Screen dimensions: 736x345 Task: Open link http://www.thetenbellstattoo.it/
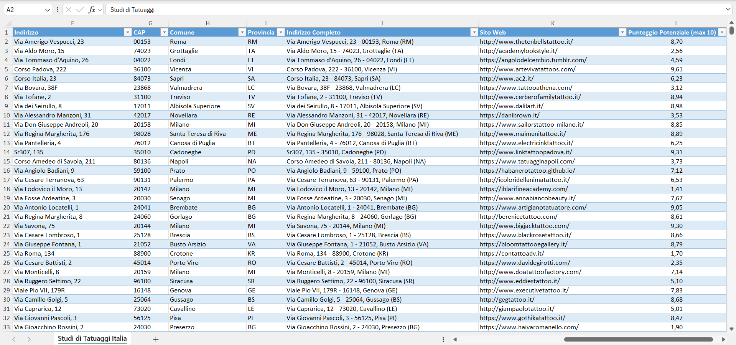click(x=526, y=41)
